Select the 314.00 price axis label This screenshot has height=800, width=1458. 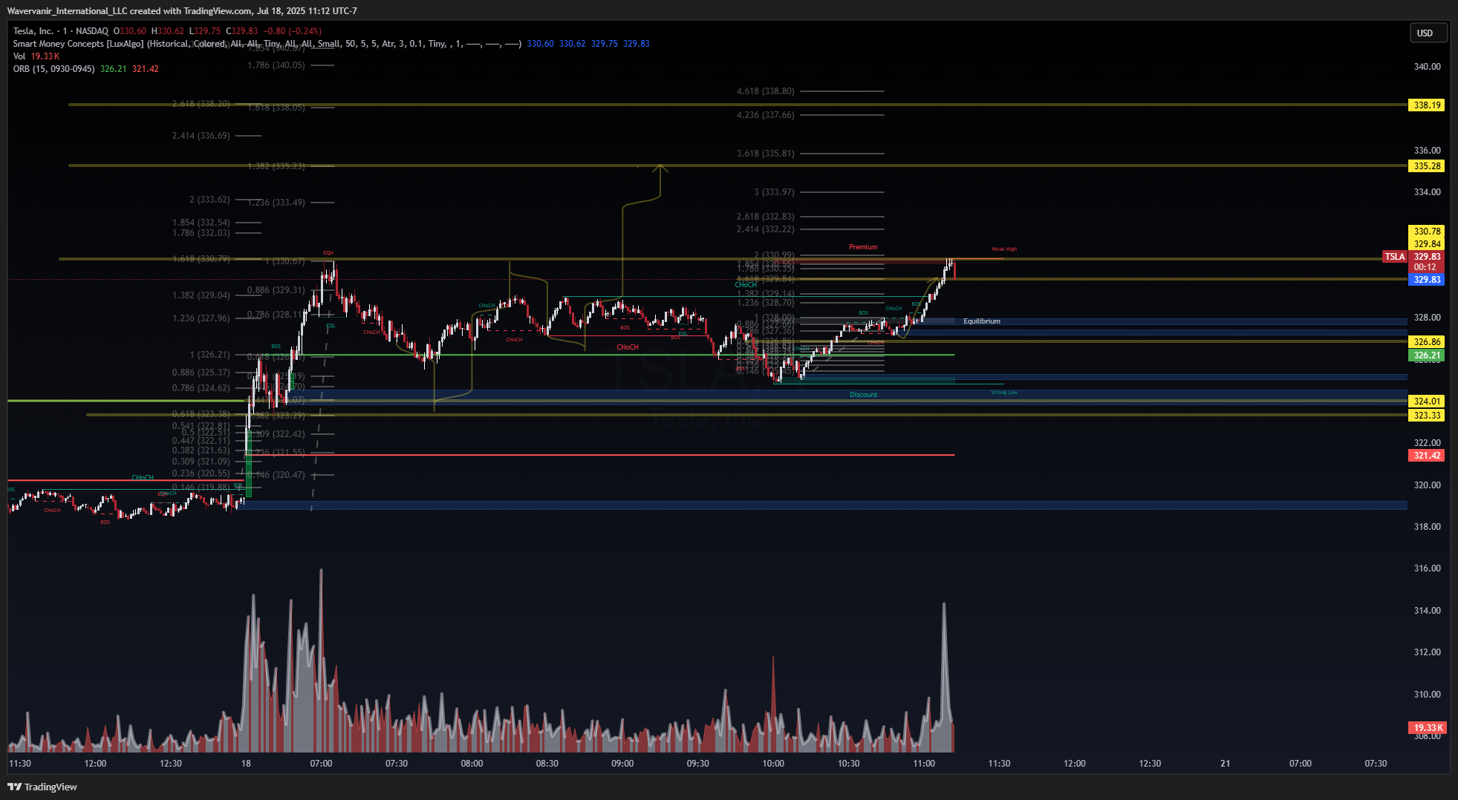[1427, 611]
